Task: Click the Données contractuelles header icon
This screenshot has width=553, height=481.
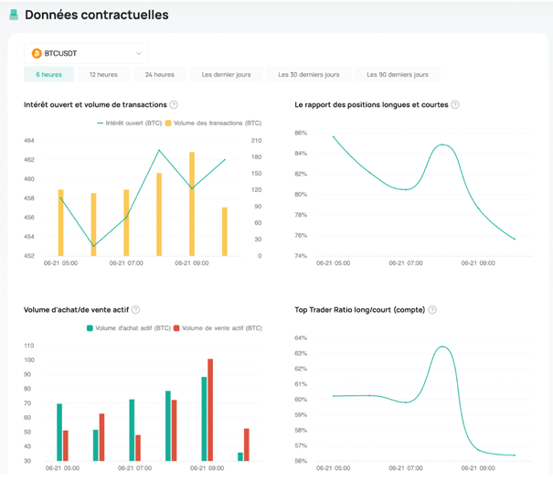Action: pyautogui.click(x=14, y=16)
